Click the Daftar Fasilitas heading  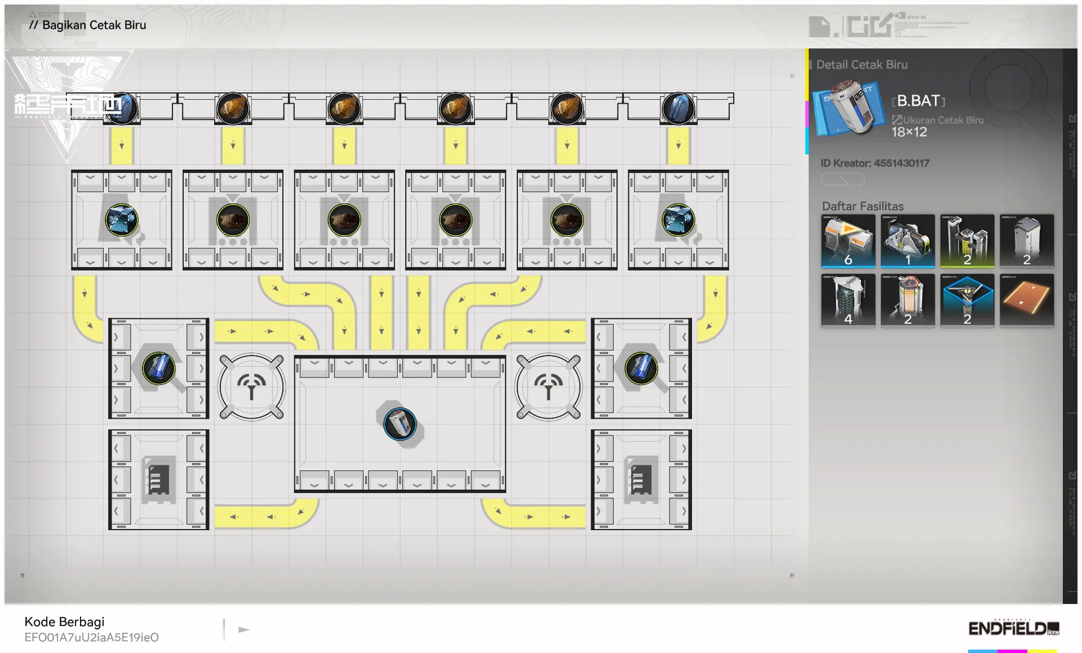pyautogui.click(x=862, y=206)
